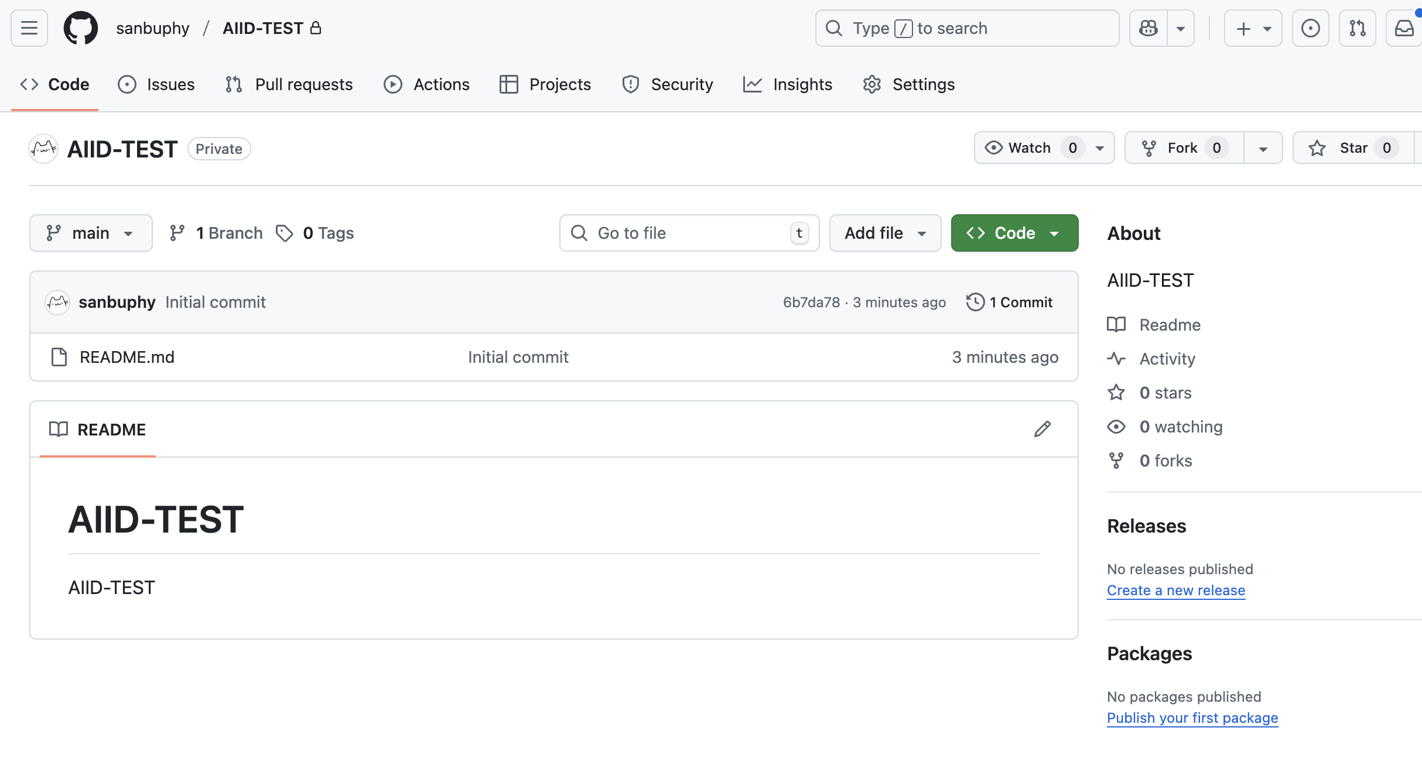Open the README.md file
This screenshot has width=1422, height=762.
point(127,357)
